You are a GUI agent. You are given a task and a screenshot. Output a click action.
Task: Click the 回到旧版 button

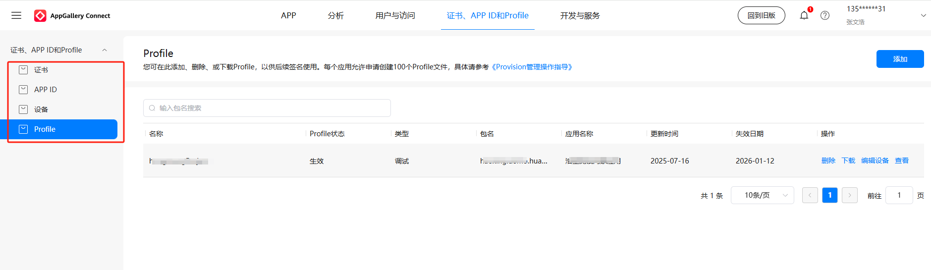click(x=762, y=15)
